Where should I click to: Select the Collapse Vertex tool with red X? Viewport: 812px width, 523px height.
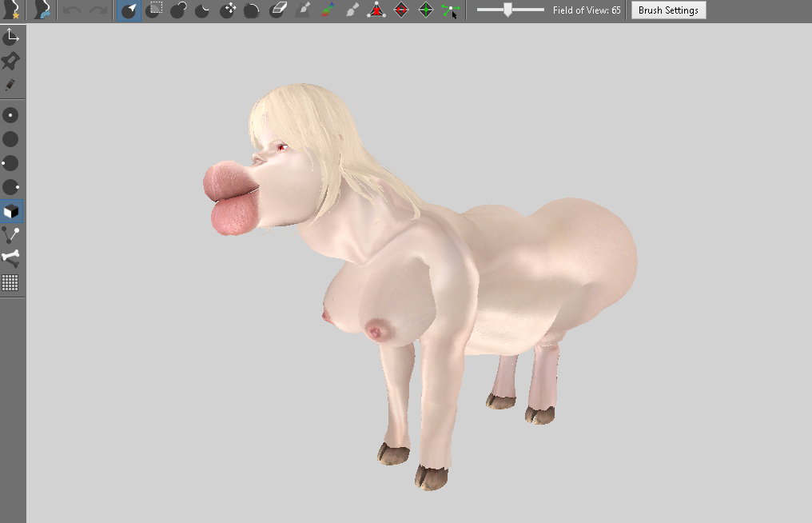[x=376, y=10]
